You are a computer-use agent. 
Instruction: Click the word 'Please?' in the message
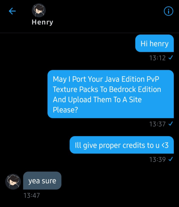65,110
